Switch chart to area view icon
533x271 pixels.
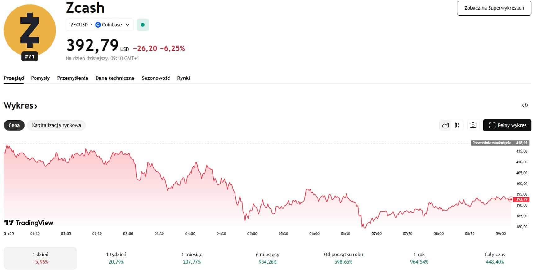446,125
